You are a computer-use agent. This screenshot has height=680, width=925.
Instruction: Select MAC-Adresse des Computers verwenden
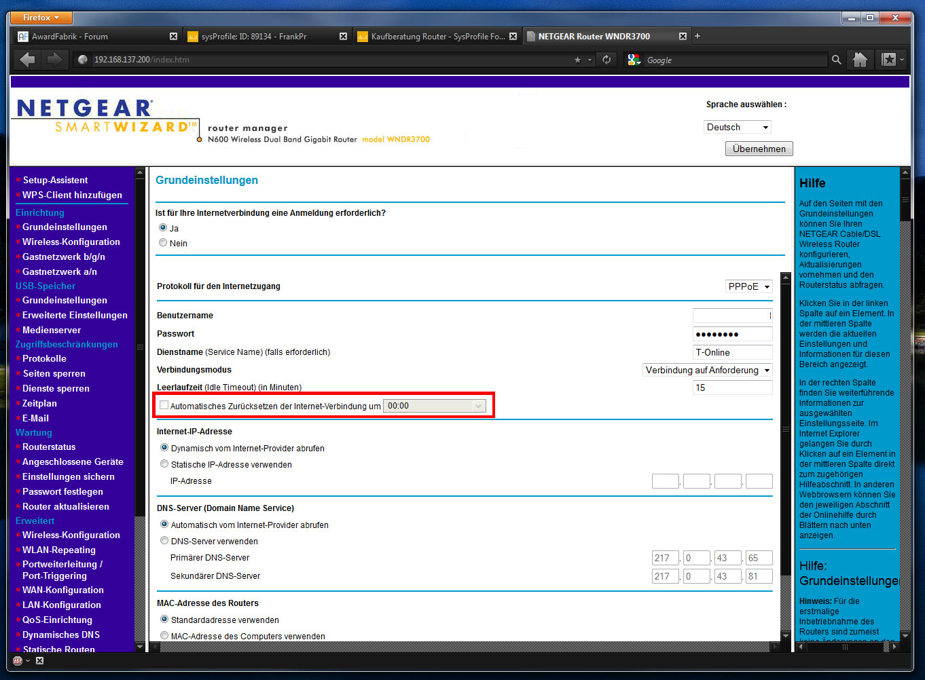(164, 635)
